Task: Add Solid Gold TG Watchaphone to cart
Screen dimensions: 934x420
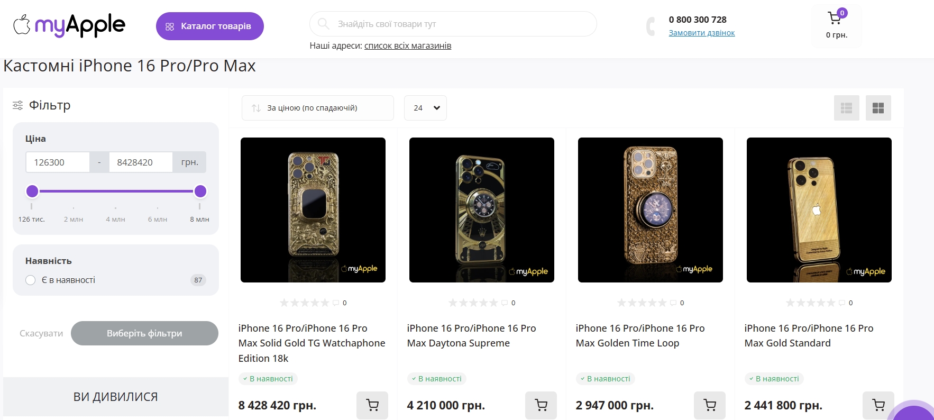Action: tap(372, 405)
